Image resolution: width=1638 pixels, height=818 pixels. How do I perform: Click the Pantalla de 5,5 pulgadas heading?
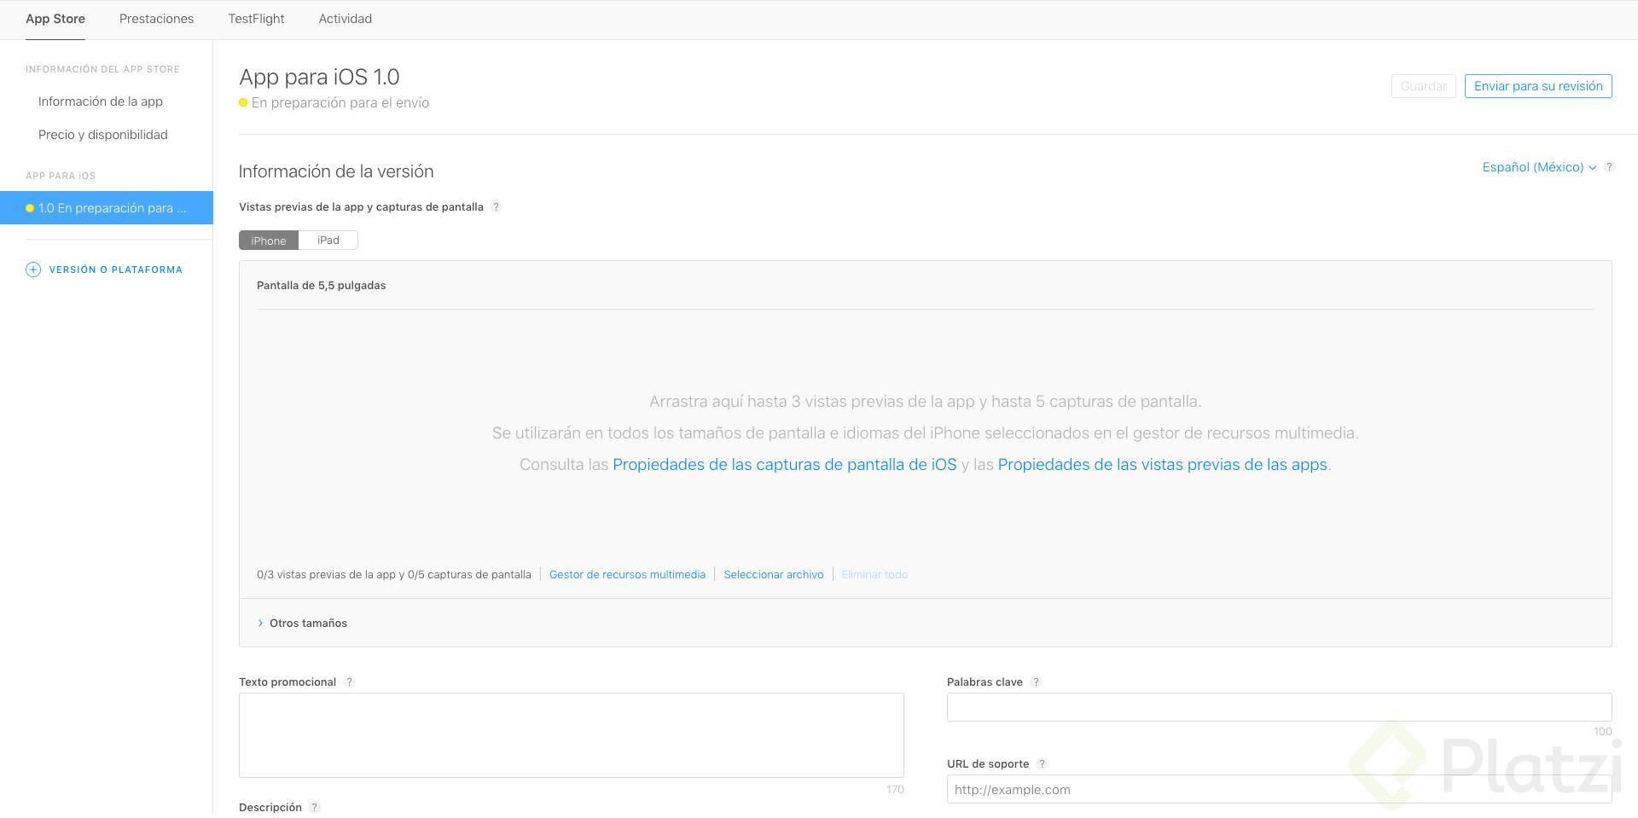[321, 286]
